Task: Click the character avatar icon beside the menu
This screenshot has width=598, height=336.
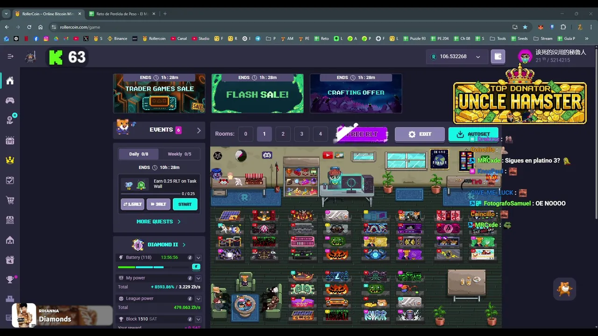Action: 31,56
